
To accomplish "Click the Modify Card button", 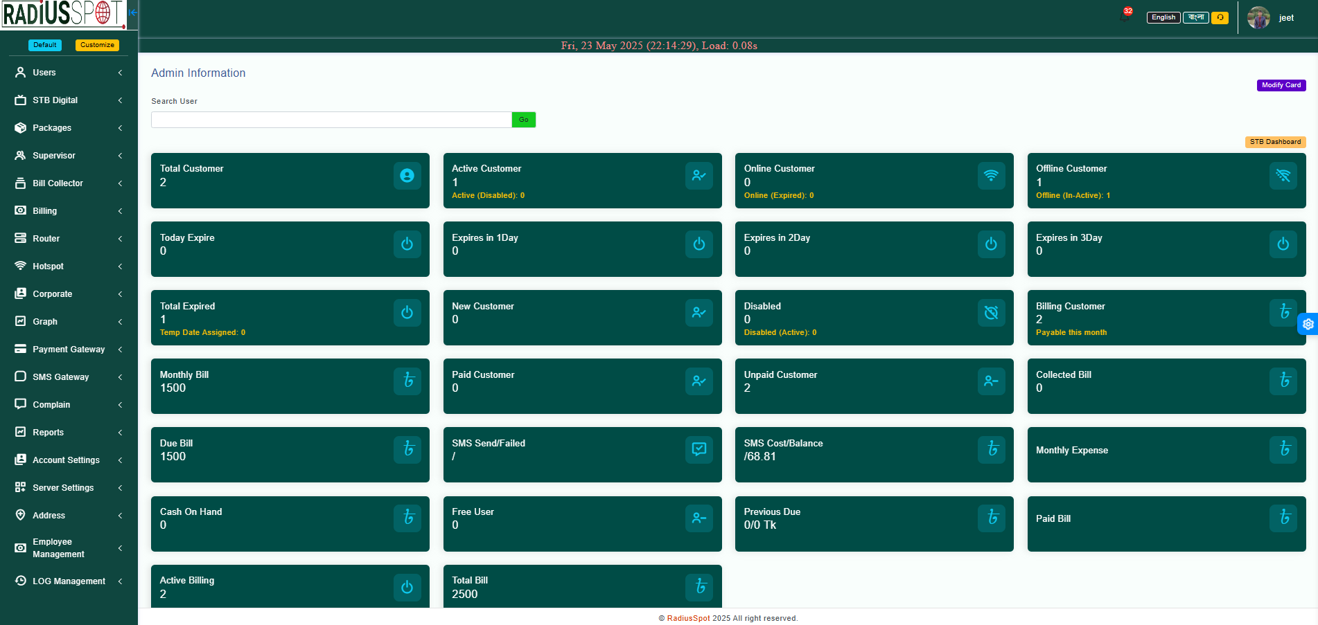I will coord(1281,85).
